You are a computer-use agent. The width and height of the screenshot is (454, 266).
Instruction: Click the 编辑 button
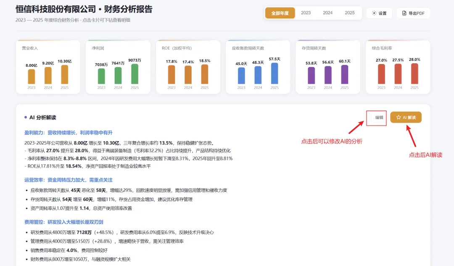coord(379,117)
